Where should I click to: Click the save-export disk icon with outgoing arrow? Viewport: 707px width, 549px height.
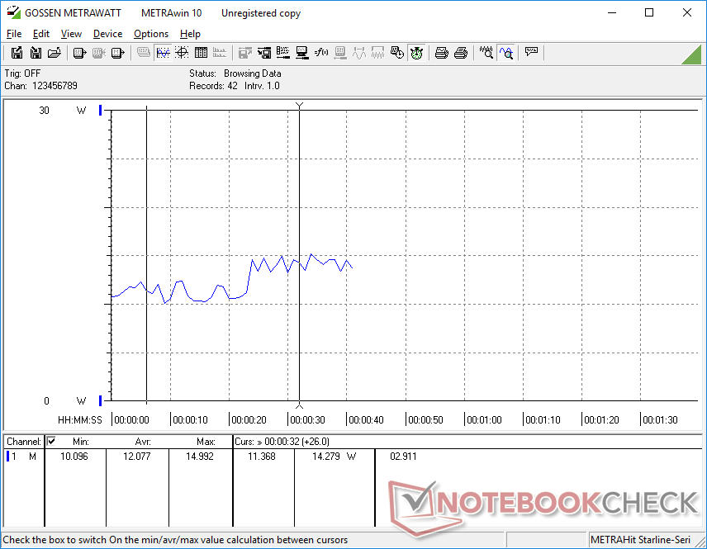tap(17, 53)
